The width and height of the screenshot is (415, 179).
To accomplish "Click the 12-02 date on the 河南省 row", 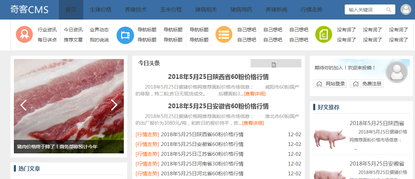I will click(294, 164).
